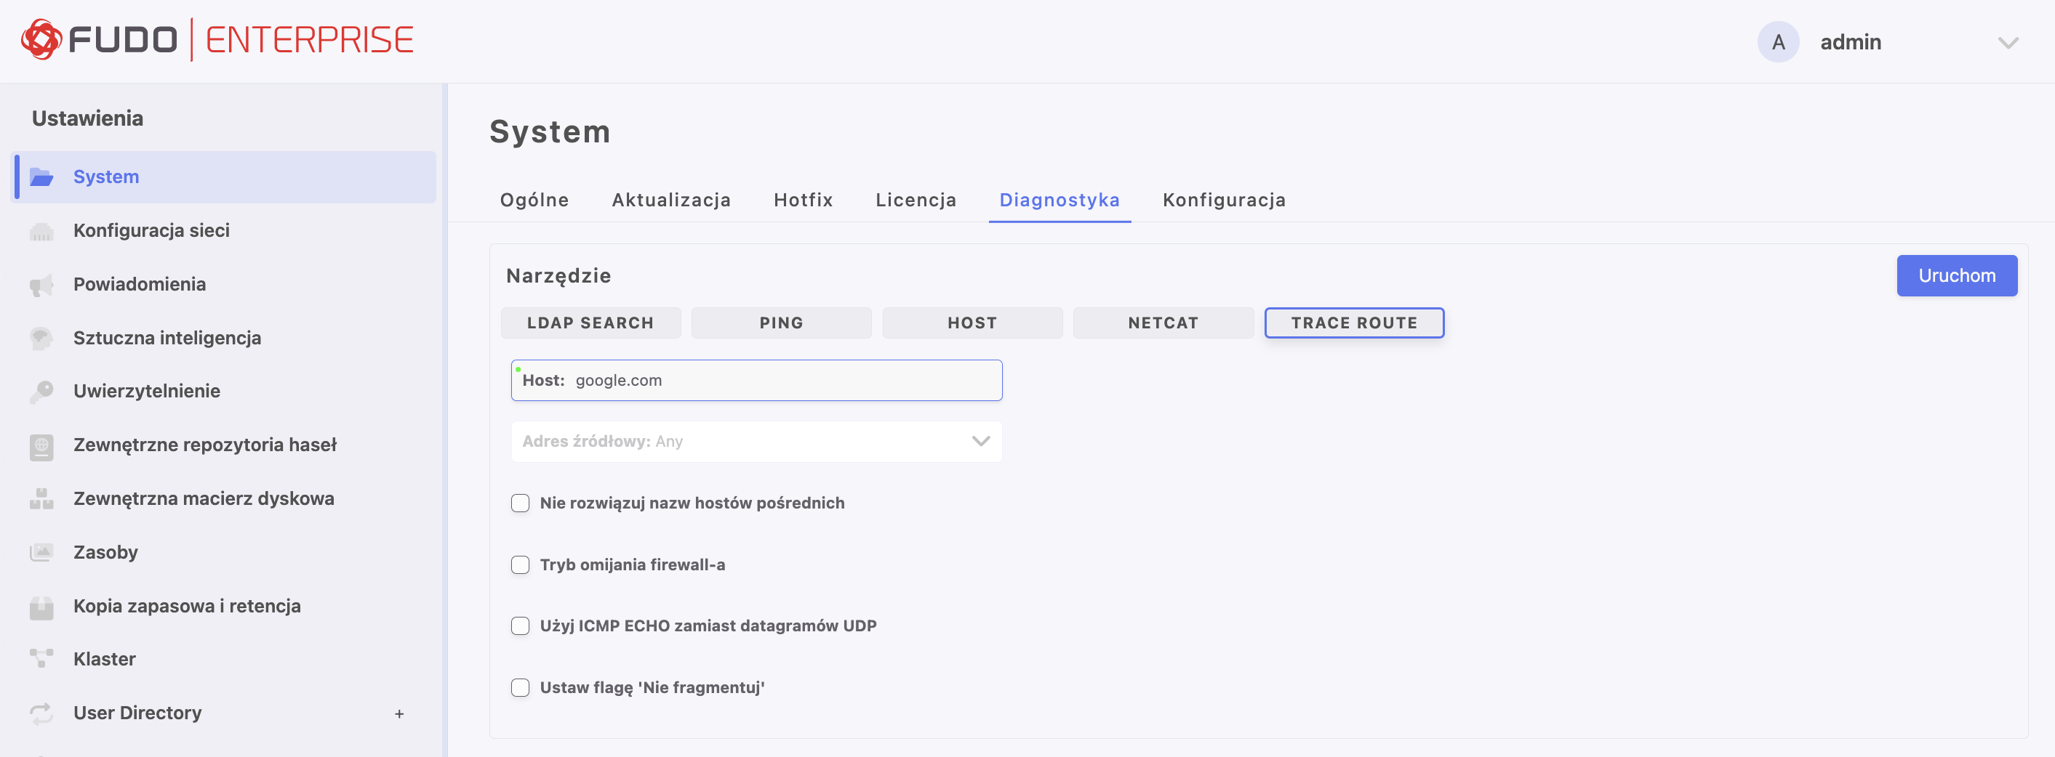Image resolution: width=2055 pixels, height=757 pixels.
Task: Click the Powiadomienia megaphone icon
Action: coord(41,285)
